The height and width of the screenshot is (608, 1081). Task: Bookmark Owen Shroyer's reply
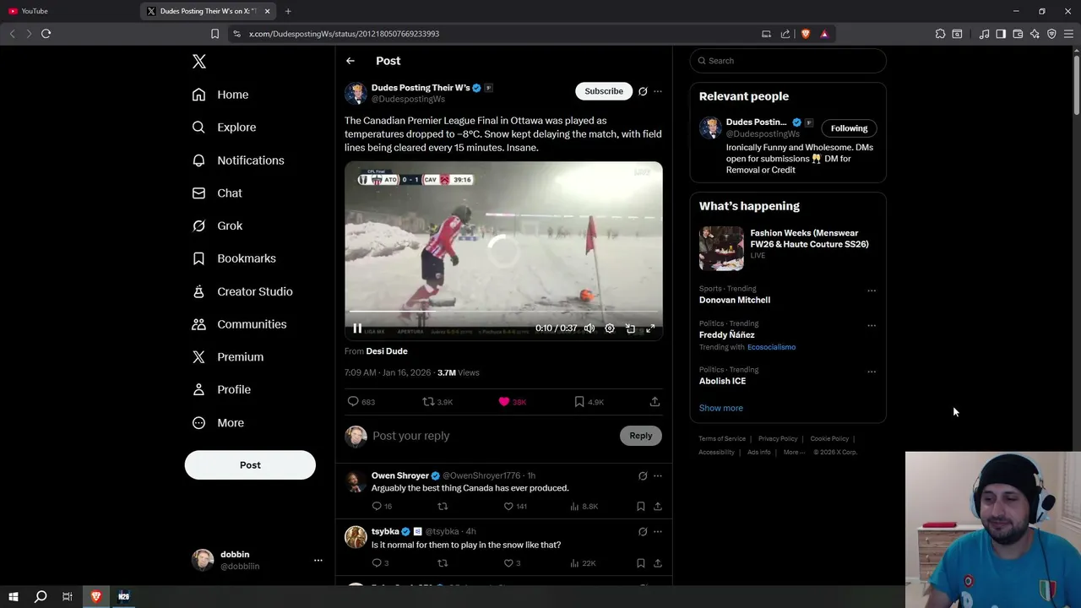coord(641,507)
